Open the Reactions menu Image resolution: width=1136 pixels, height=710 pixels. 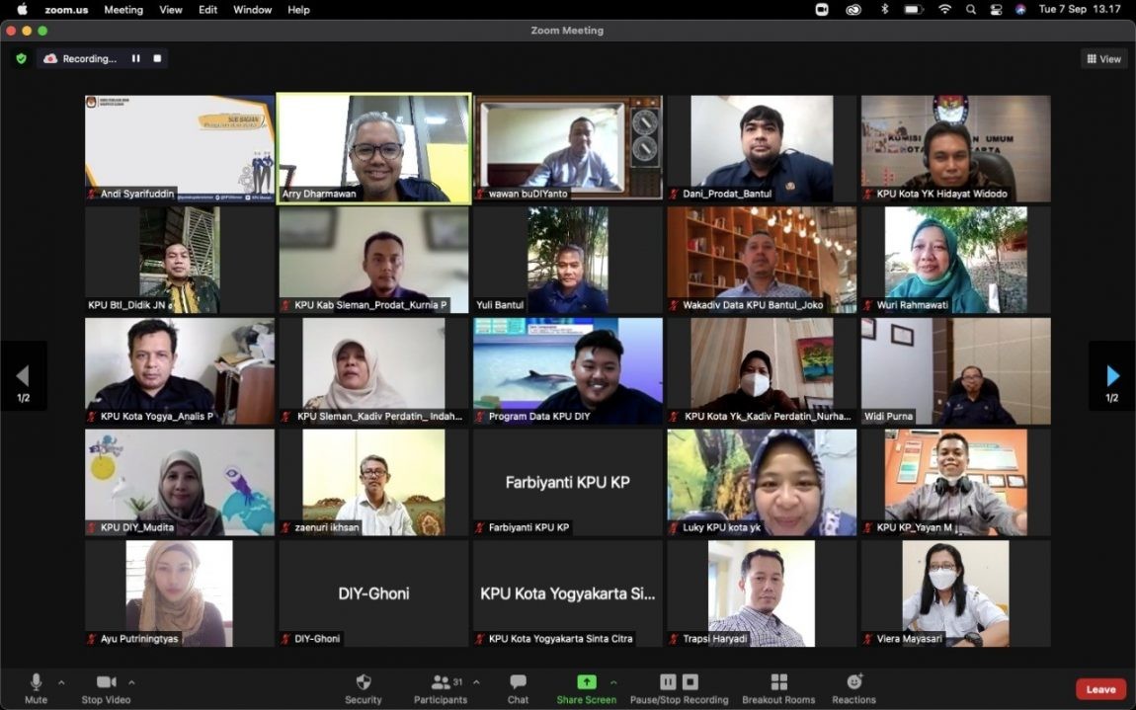point(853,688)
